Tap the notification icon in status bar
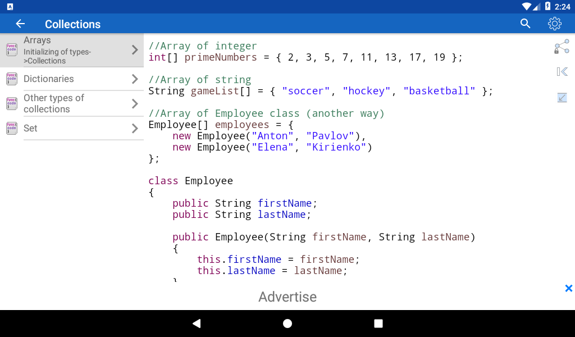The image size is (575, 337). [10, 7]
